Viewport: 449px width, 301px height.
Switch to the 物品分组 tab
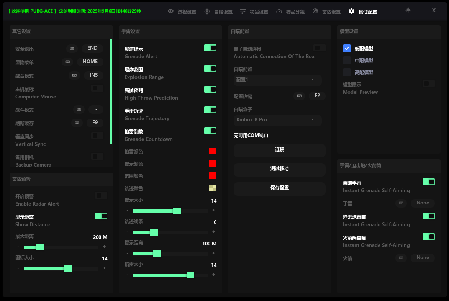click(x=291, y=12)
